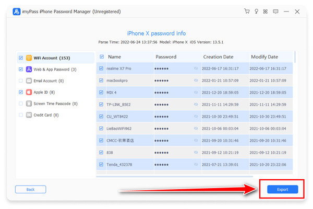Reveal password for realme X7 Pro
The image size is (313, 209).
pyautogui.click(x=196, y=68)
